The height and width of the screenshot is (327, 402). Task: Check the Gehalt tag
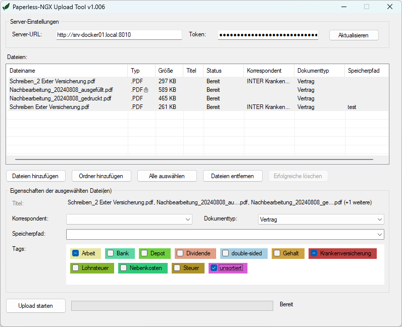tap(277, 253)
